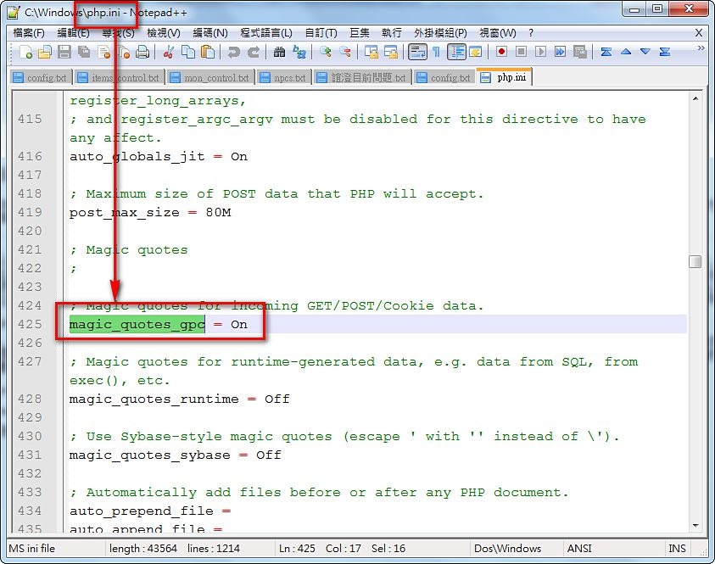Toggle show all characters pilcrow icon
The height and width of the screenshot is (564, 715).
click(437, 52)
